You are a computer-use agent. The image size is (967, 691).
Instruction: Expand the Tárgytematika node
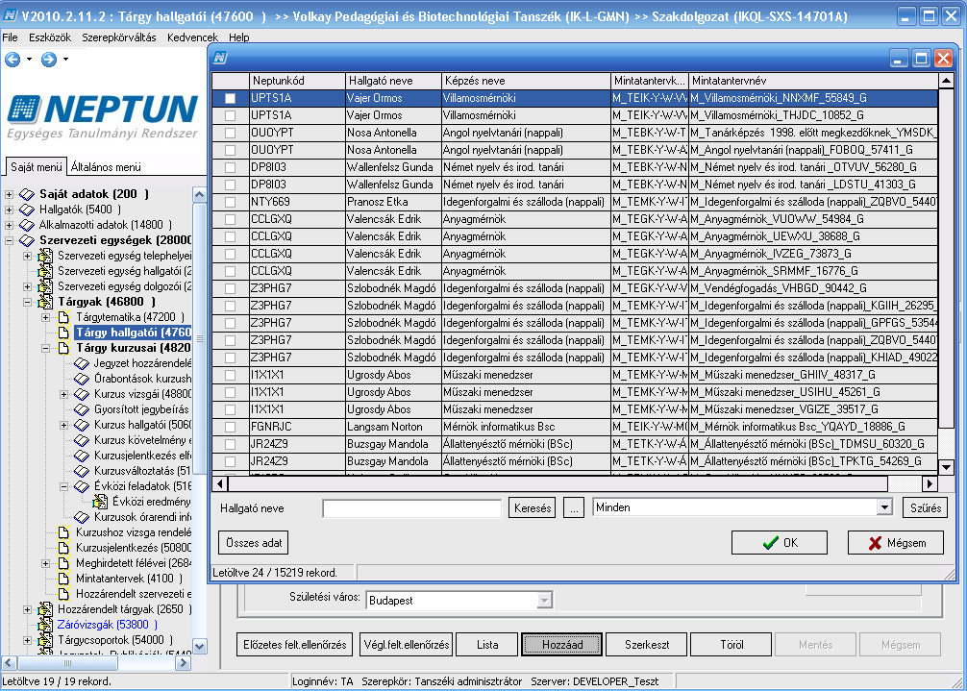[x=45, y=317]
